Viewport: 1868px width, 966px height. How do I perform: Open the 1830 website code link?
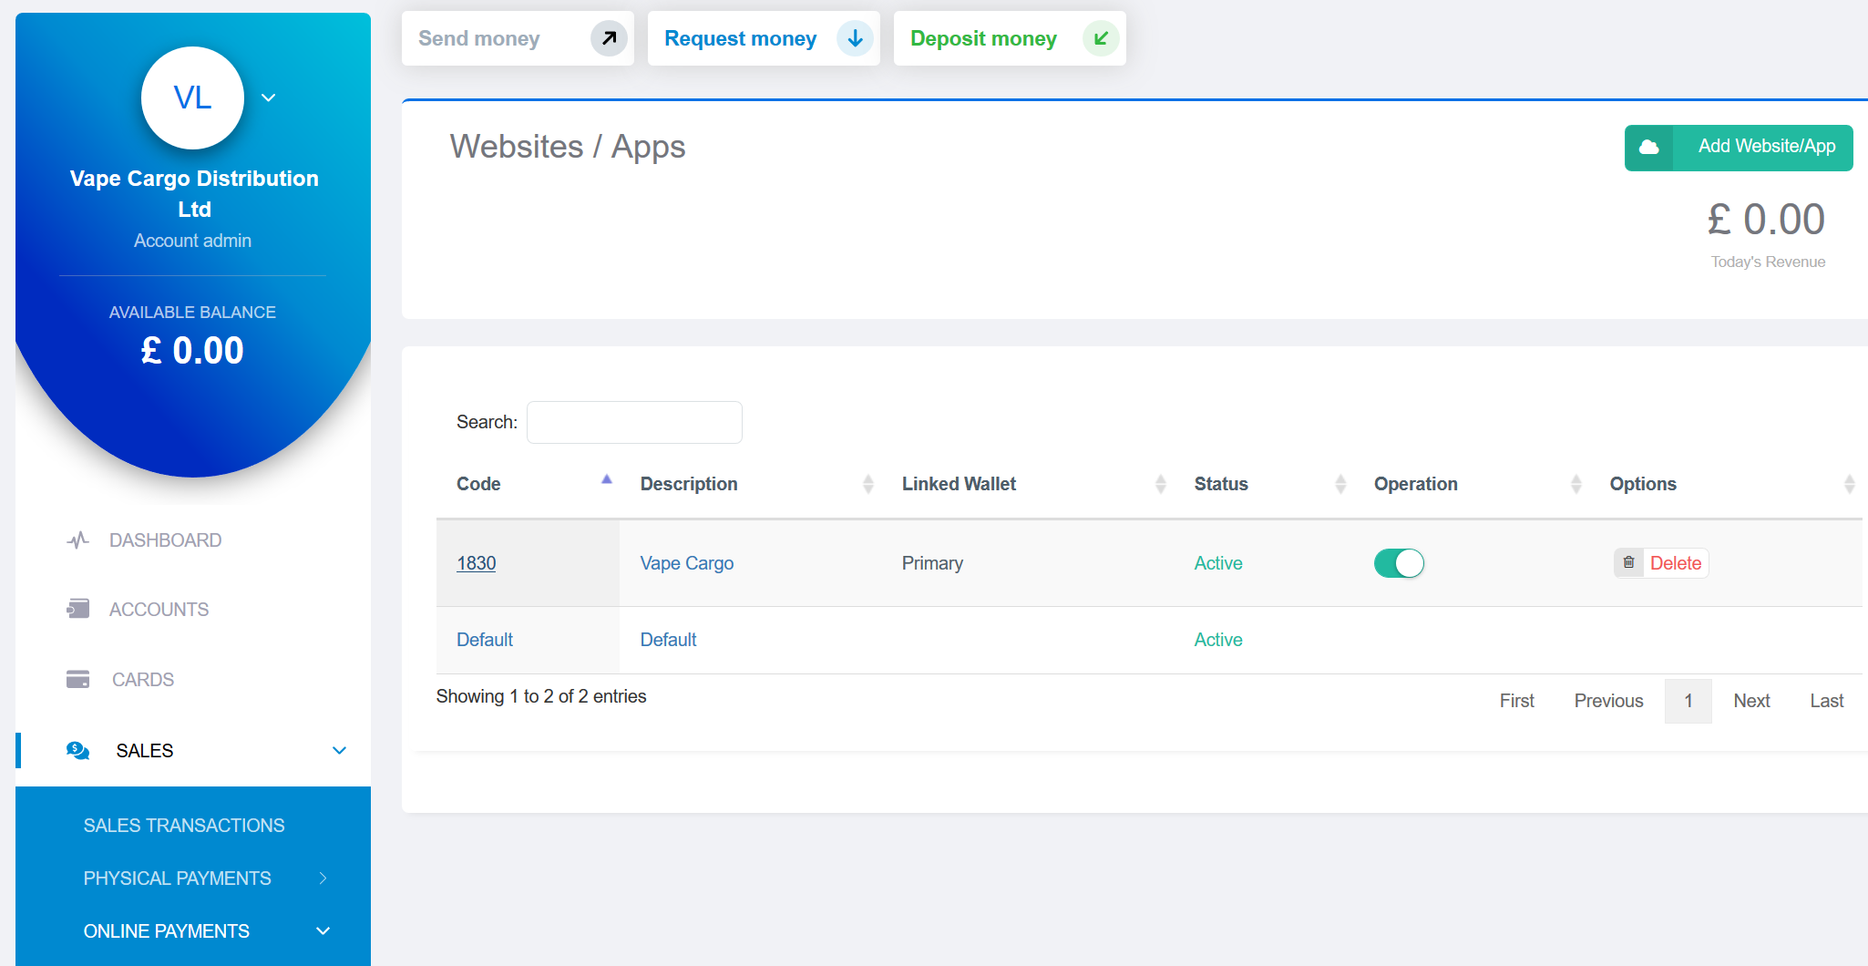tap(476, 563)
